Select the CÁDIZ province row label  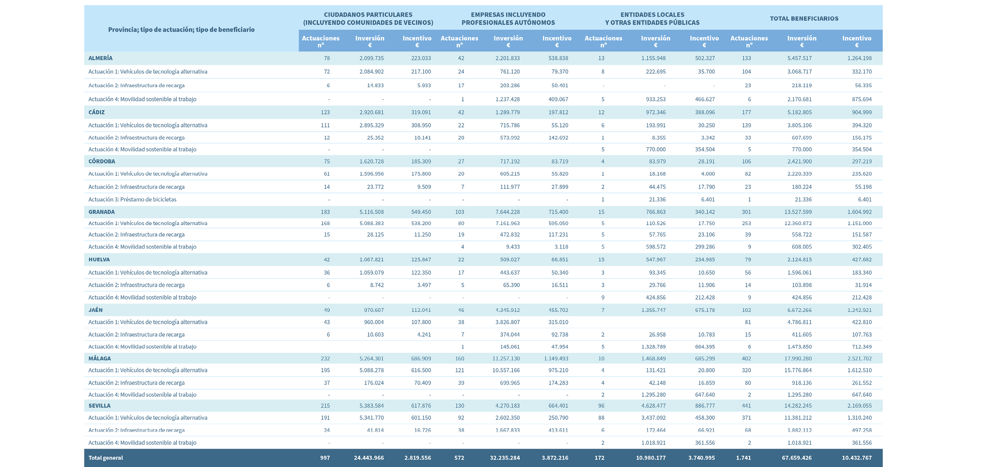[97, 112]
